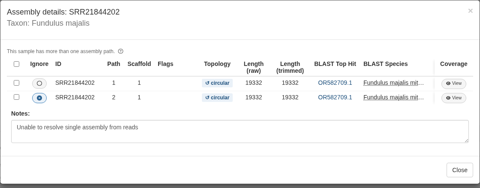This screenshot has width=480, height=188.
Task: Un-ignore path 2 via the X toggle
Action: tap(39, 98)
